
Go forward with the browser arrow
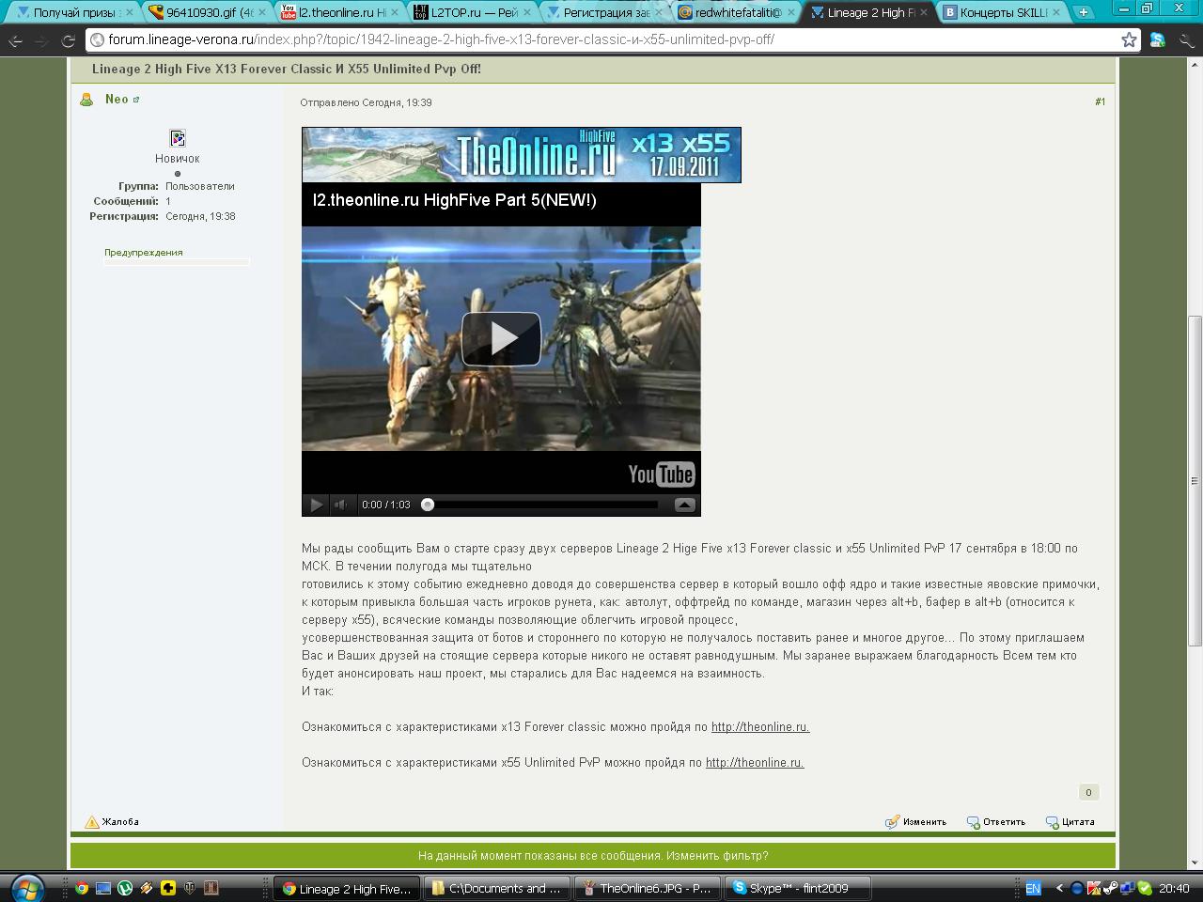click(41, 40)
